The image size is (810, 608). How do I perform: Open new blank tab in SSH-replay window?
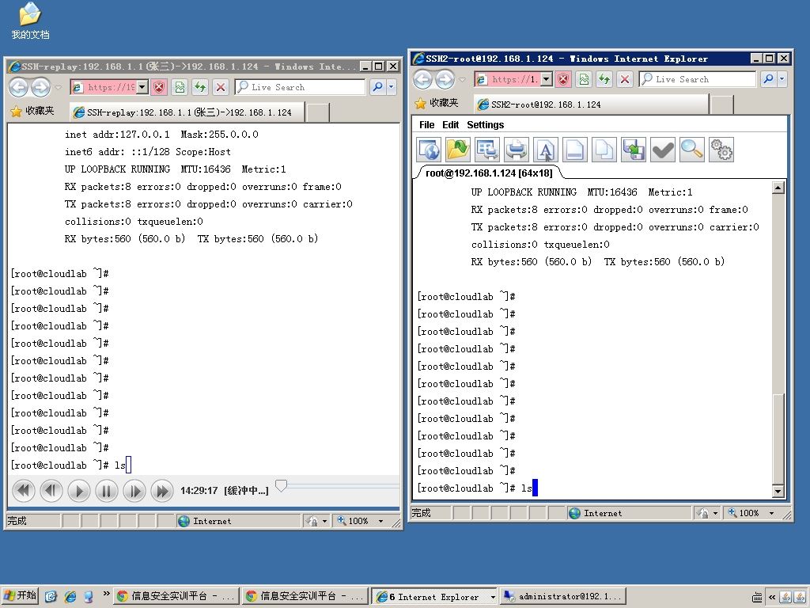[318, 112]
